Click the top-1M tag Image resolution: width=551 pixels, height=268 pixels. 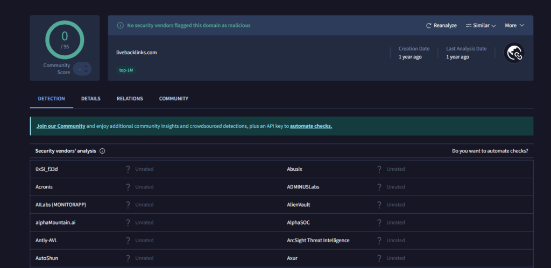[x=126, y=70]
